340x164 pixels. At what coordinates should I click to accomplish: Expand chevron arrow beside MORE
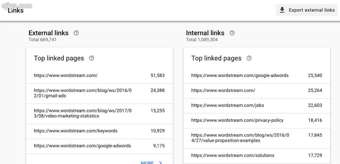pyautogui.click(x=160, y=163)
